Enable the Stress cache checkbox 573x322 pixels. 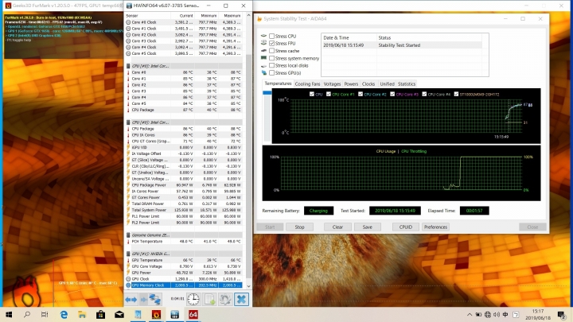click(271, 51)
